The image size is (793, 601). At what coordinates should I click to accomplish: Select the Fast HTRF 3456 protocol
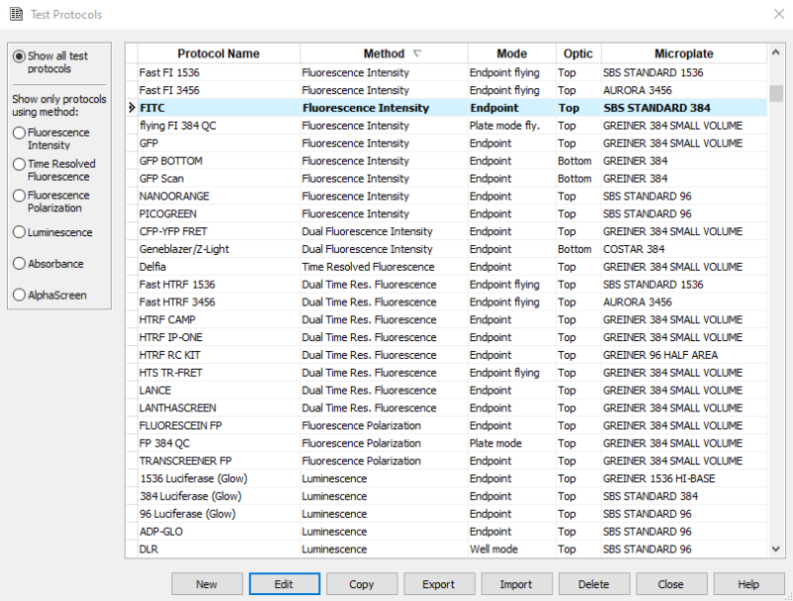[x=177, y=302]
